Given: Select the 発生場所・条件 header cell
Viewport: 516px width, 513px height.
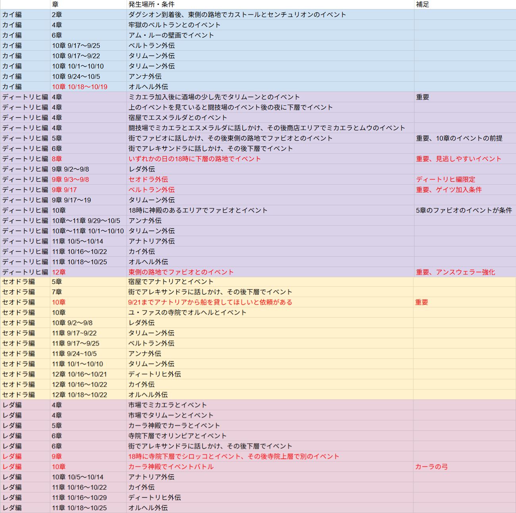Looking at the screenshot, I should pyautogui.click(x=270, y=4).
